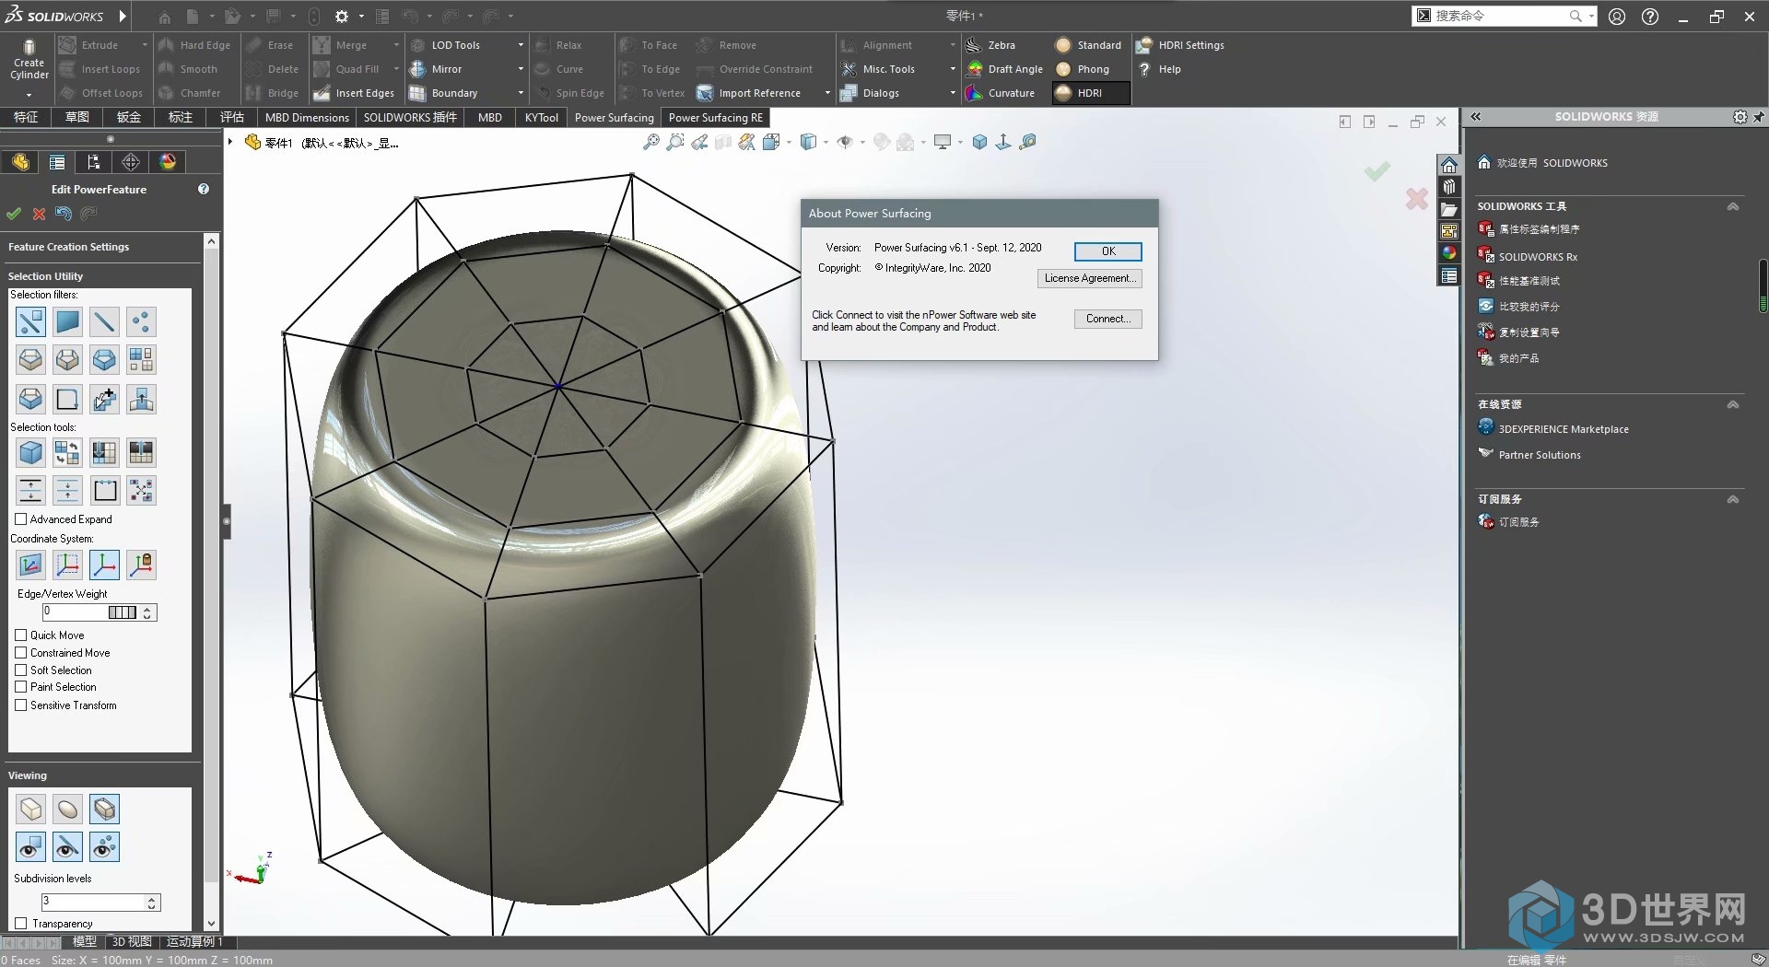Click the Edge/Vertex Weight slider
Image resolution: width=1769 pixels, height=967 pixels.
pos(122,612)
